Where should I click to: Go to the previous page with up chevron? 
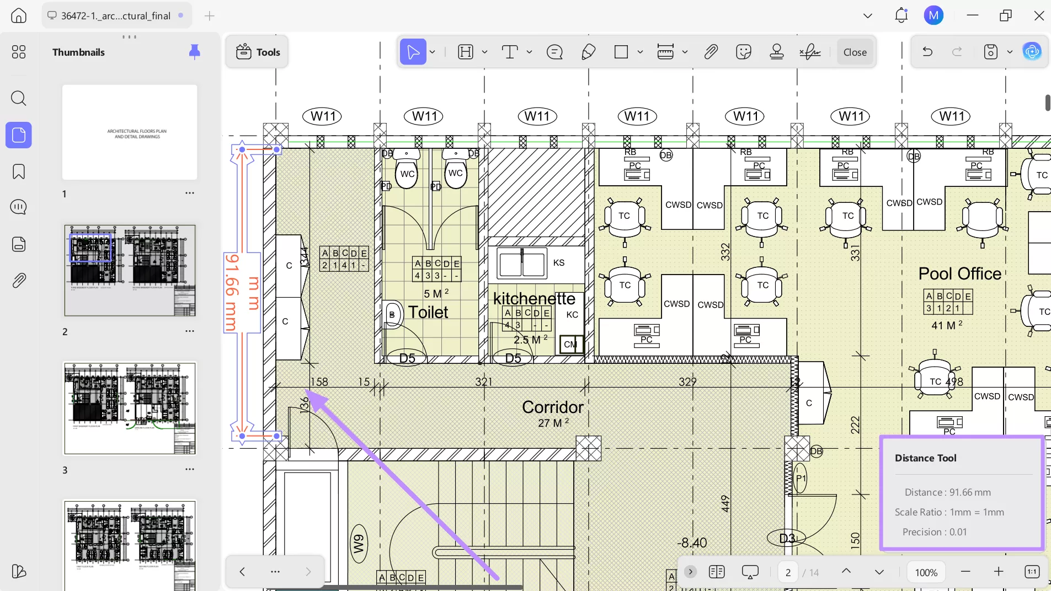click(846, 572)
